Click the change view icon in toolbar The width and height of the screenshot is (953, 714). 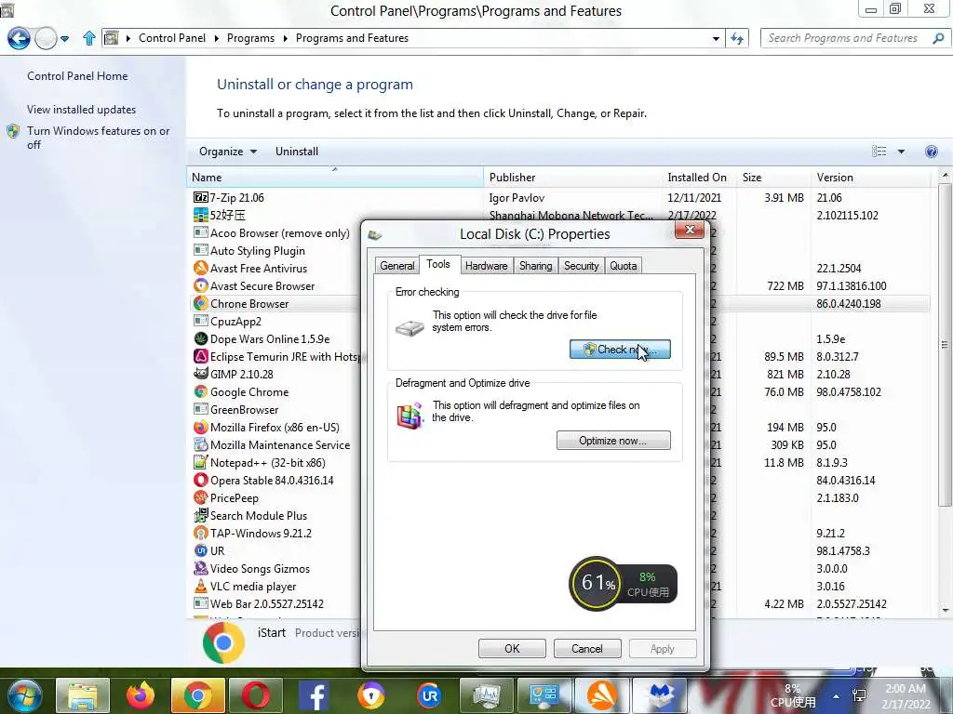pos(879,152)
